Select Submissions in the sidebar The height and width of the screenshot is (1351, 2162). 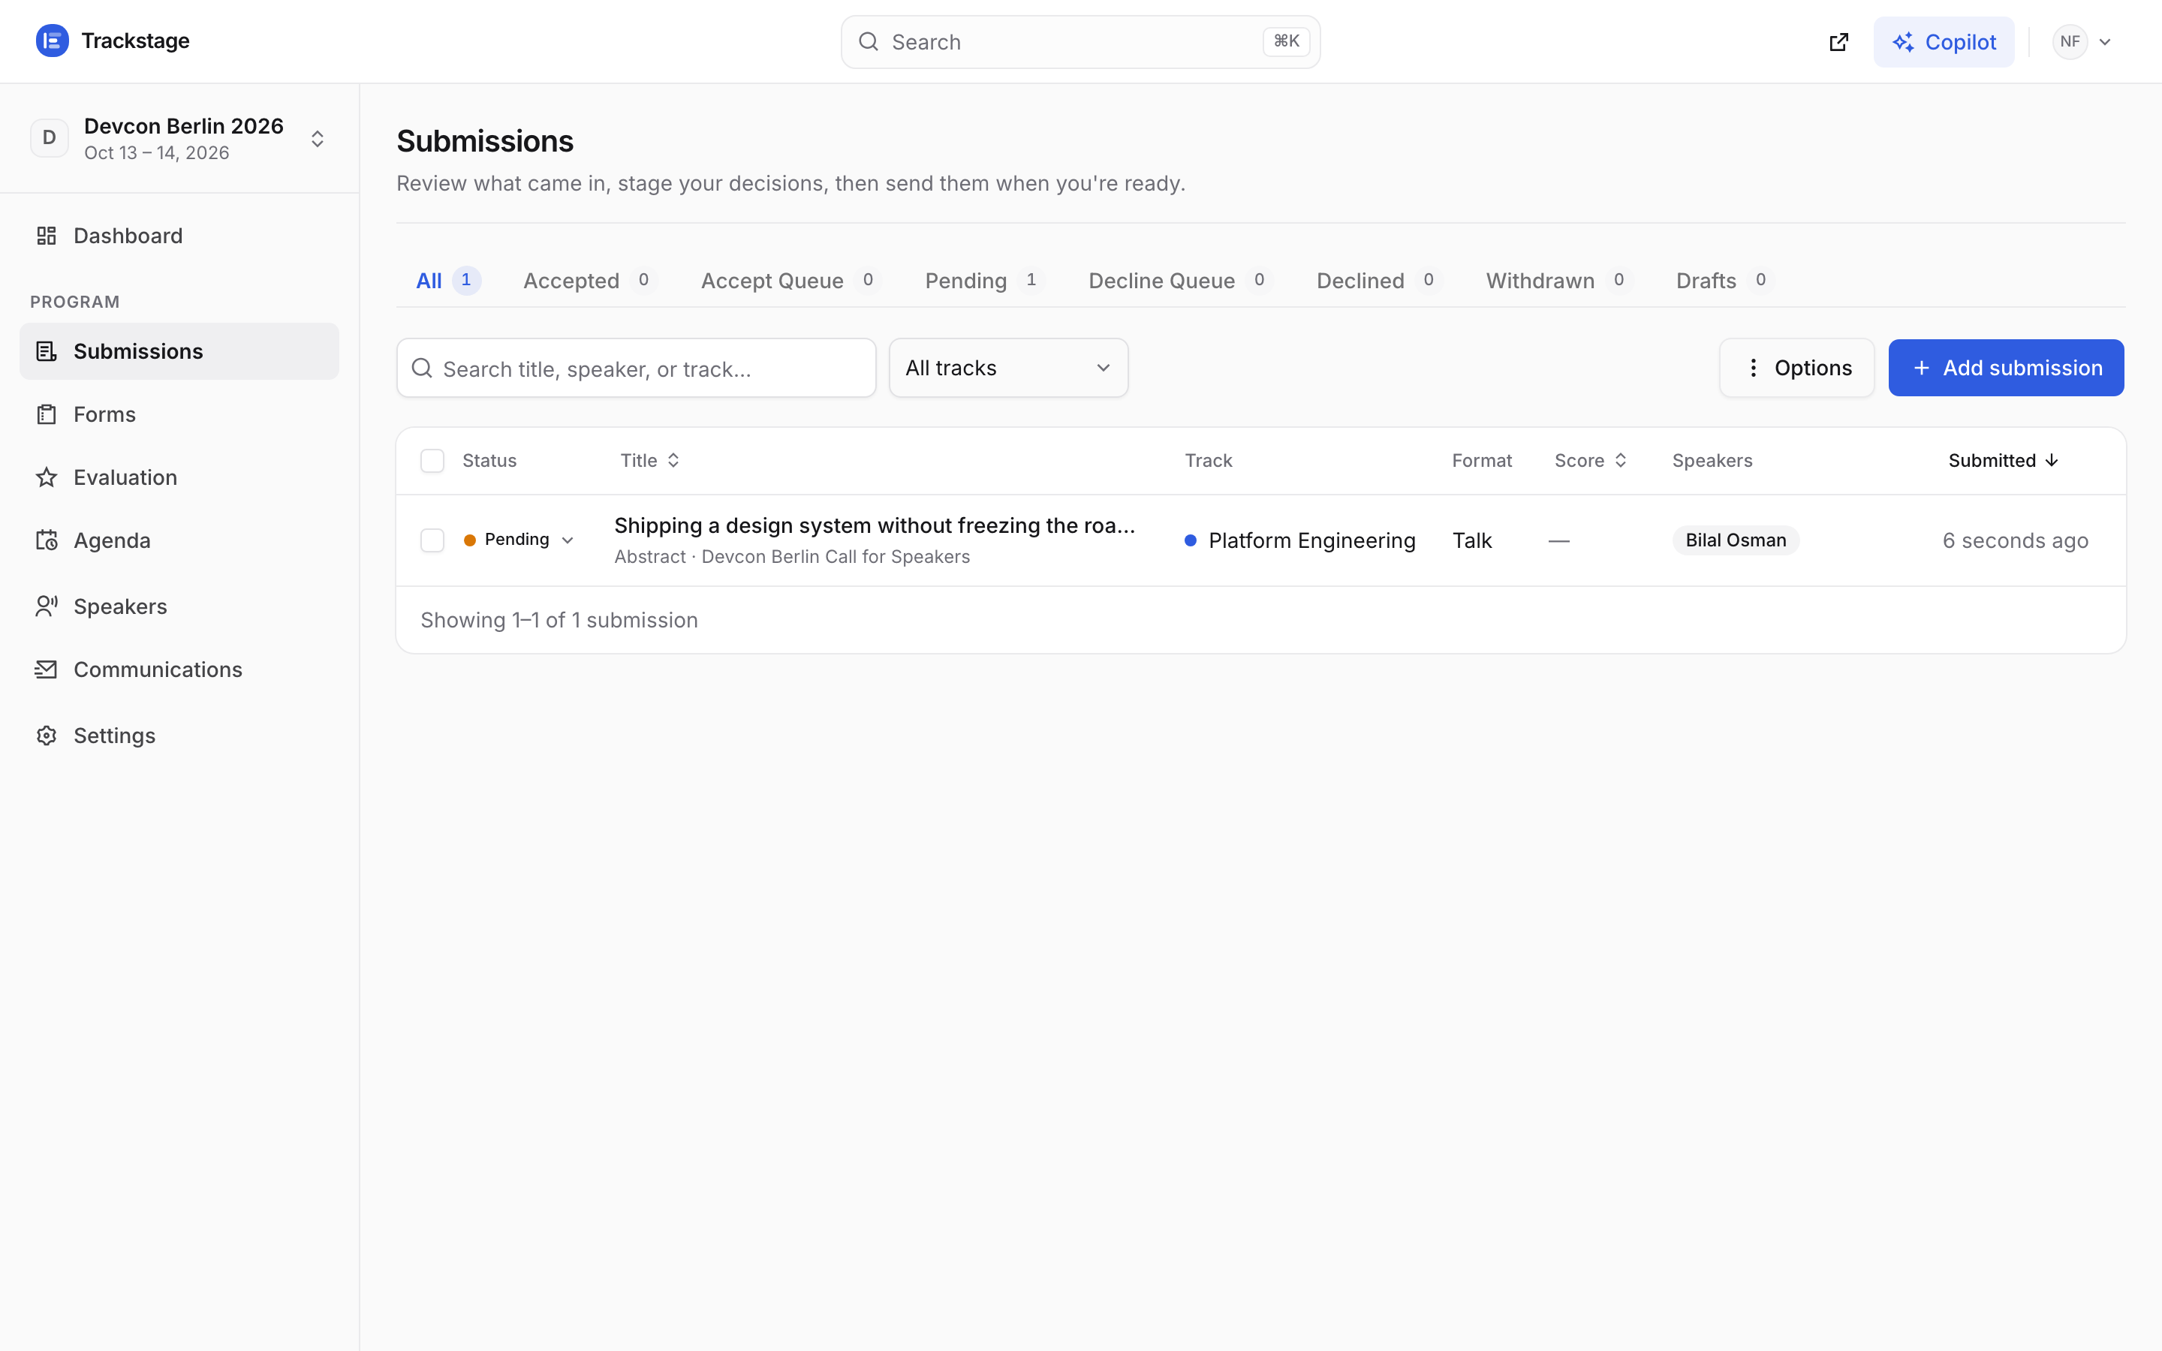(179, 351)
